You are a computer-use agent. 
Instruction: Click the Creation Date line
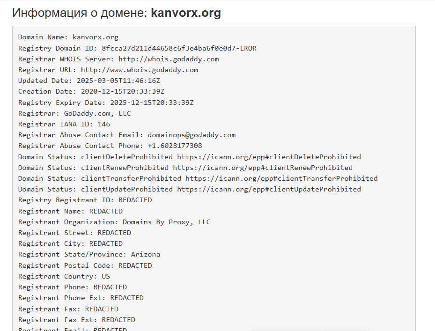(91, 91)
